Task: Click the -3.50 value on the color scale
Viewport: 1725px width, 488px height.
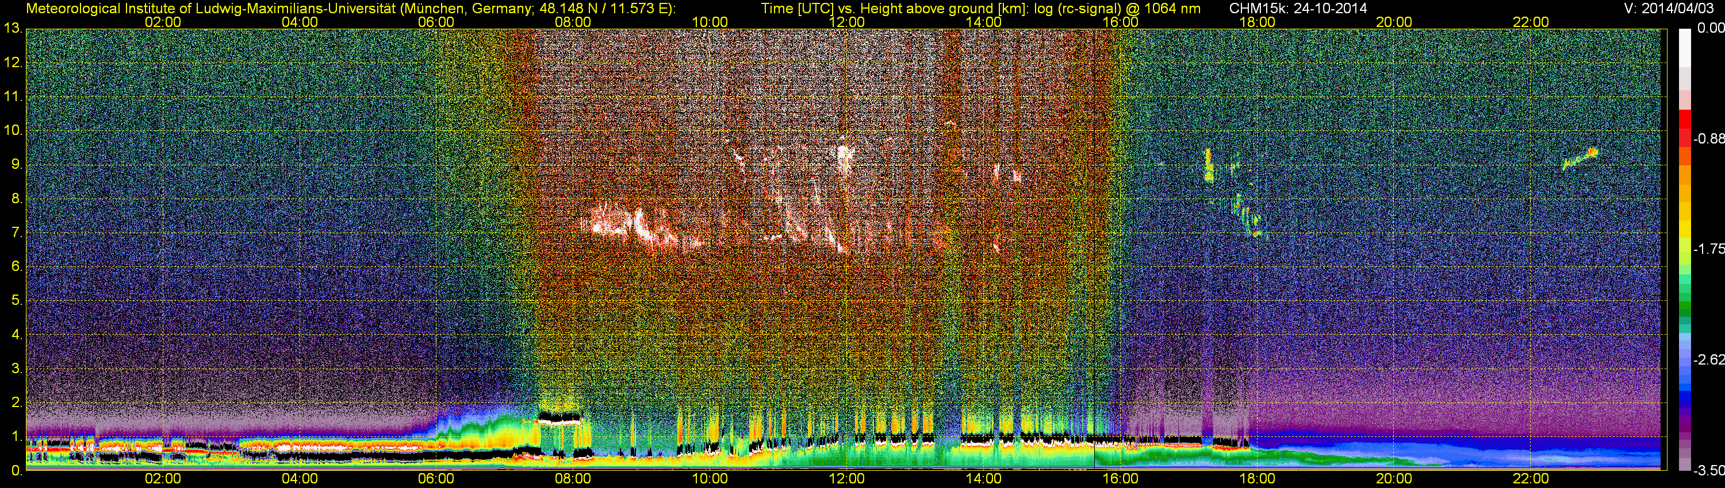Action: (x=1709, y=471)
